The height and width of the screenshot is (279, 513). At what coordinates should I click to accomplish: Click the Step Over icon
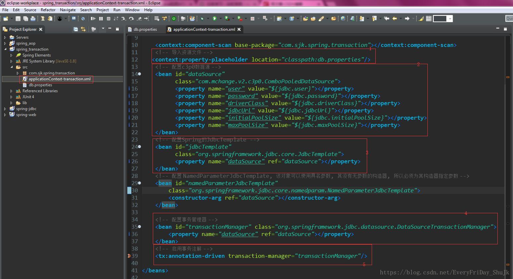[x=131, y=19]
